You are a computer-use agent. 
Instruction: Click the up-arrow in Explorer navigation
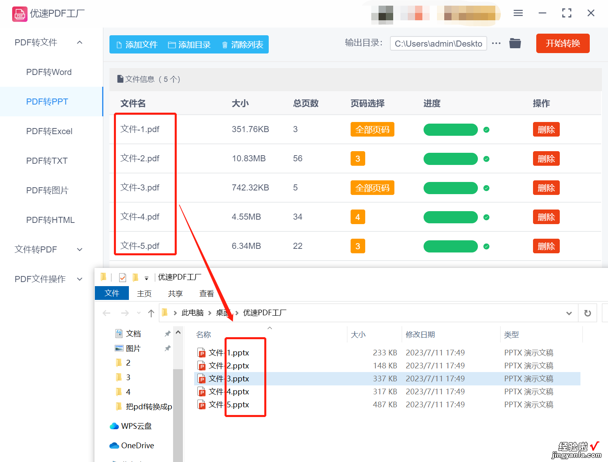[151, 313]
